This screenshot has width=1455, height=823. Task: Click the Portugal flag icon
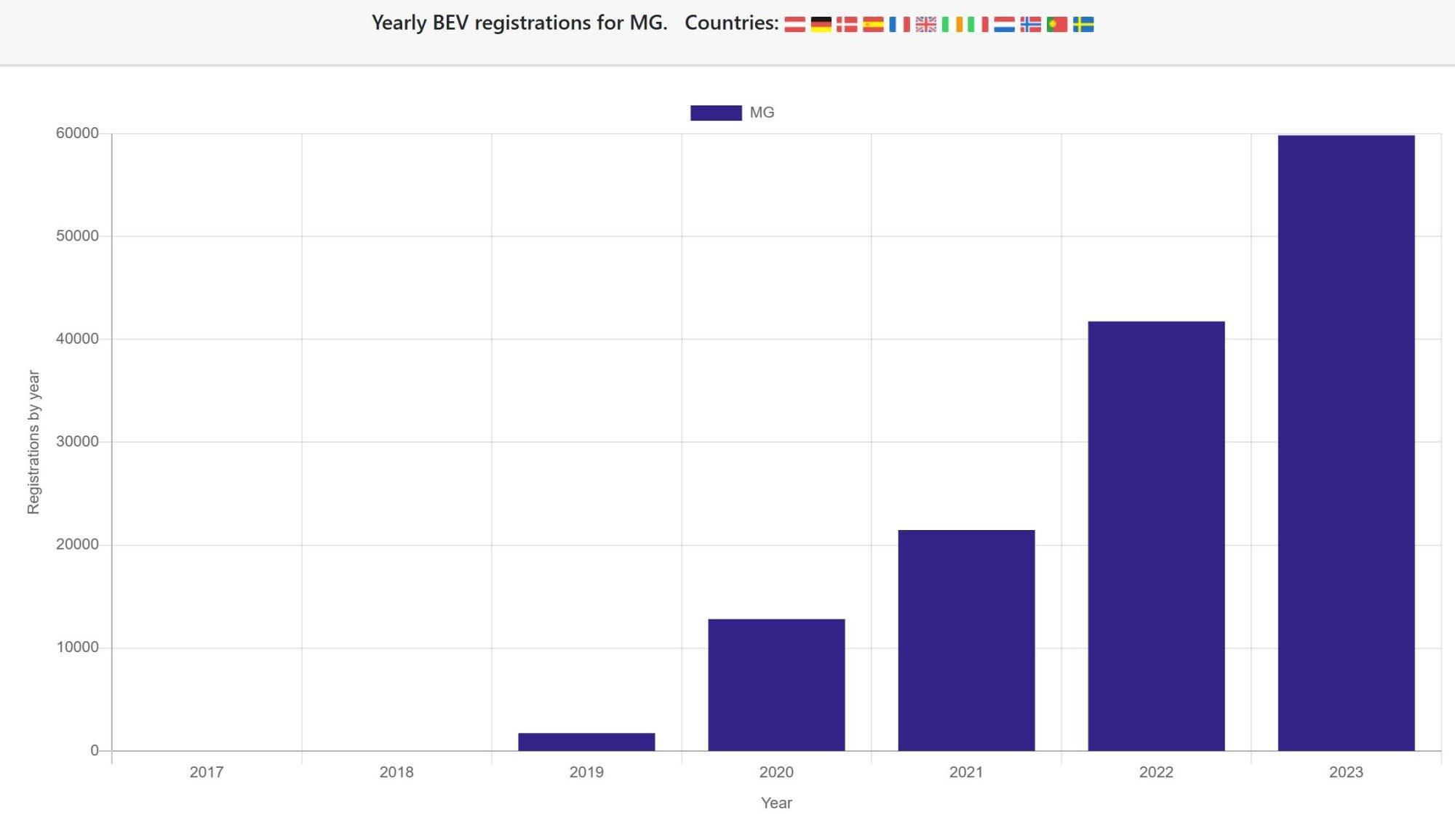point(1056,25)
